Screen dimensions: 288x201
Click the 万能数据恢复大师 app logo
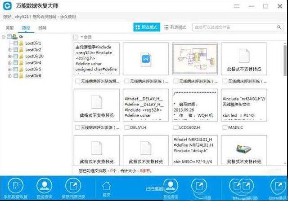click(x=8, y=6)
